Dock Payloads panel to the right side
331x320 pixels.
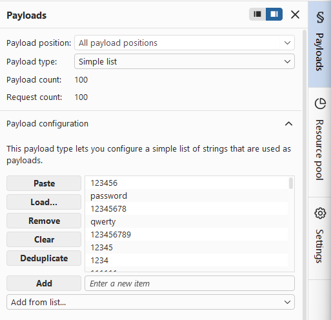[274, 14]
